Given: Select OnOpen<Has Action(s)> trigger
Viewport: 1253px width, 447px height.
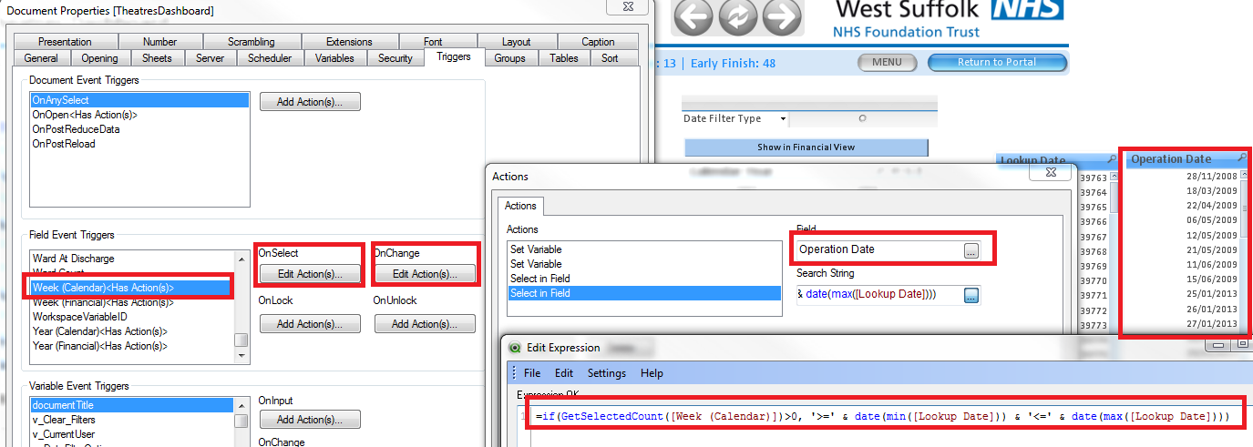Looking at the screenshot, I should click(x=139, y=115).
